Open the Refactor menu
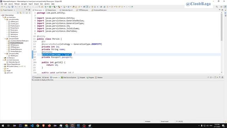 17,4
